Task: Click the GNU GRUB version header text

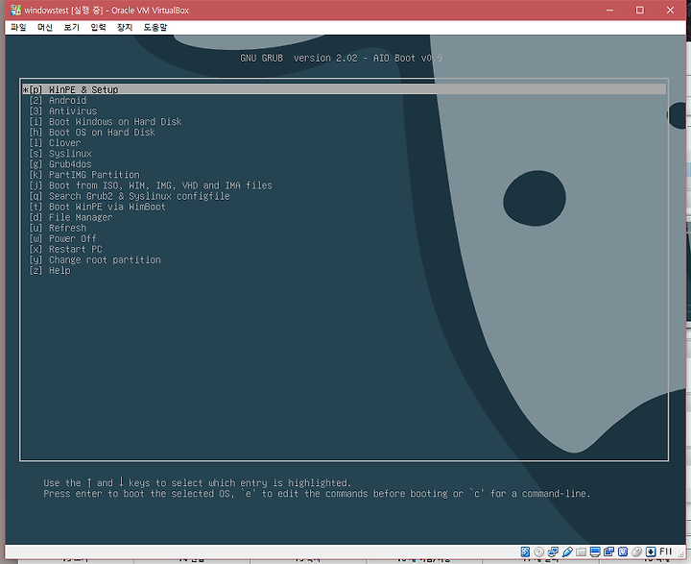Action: [342, 58]
